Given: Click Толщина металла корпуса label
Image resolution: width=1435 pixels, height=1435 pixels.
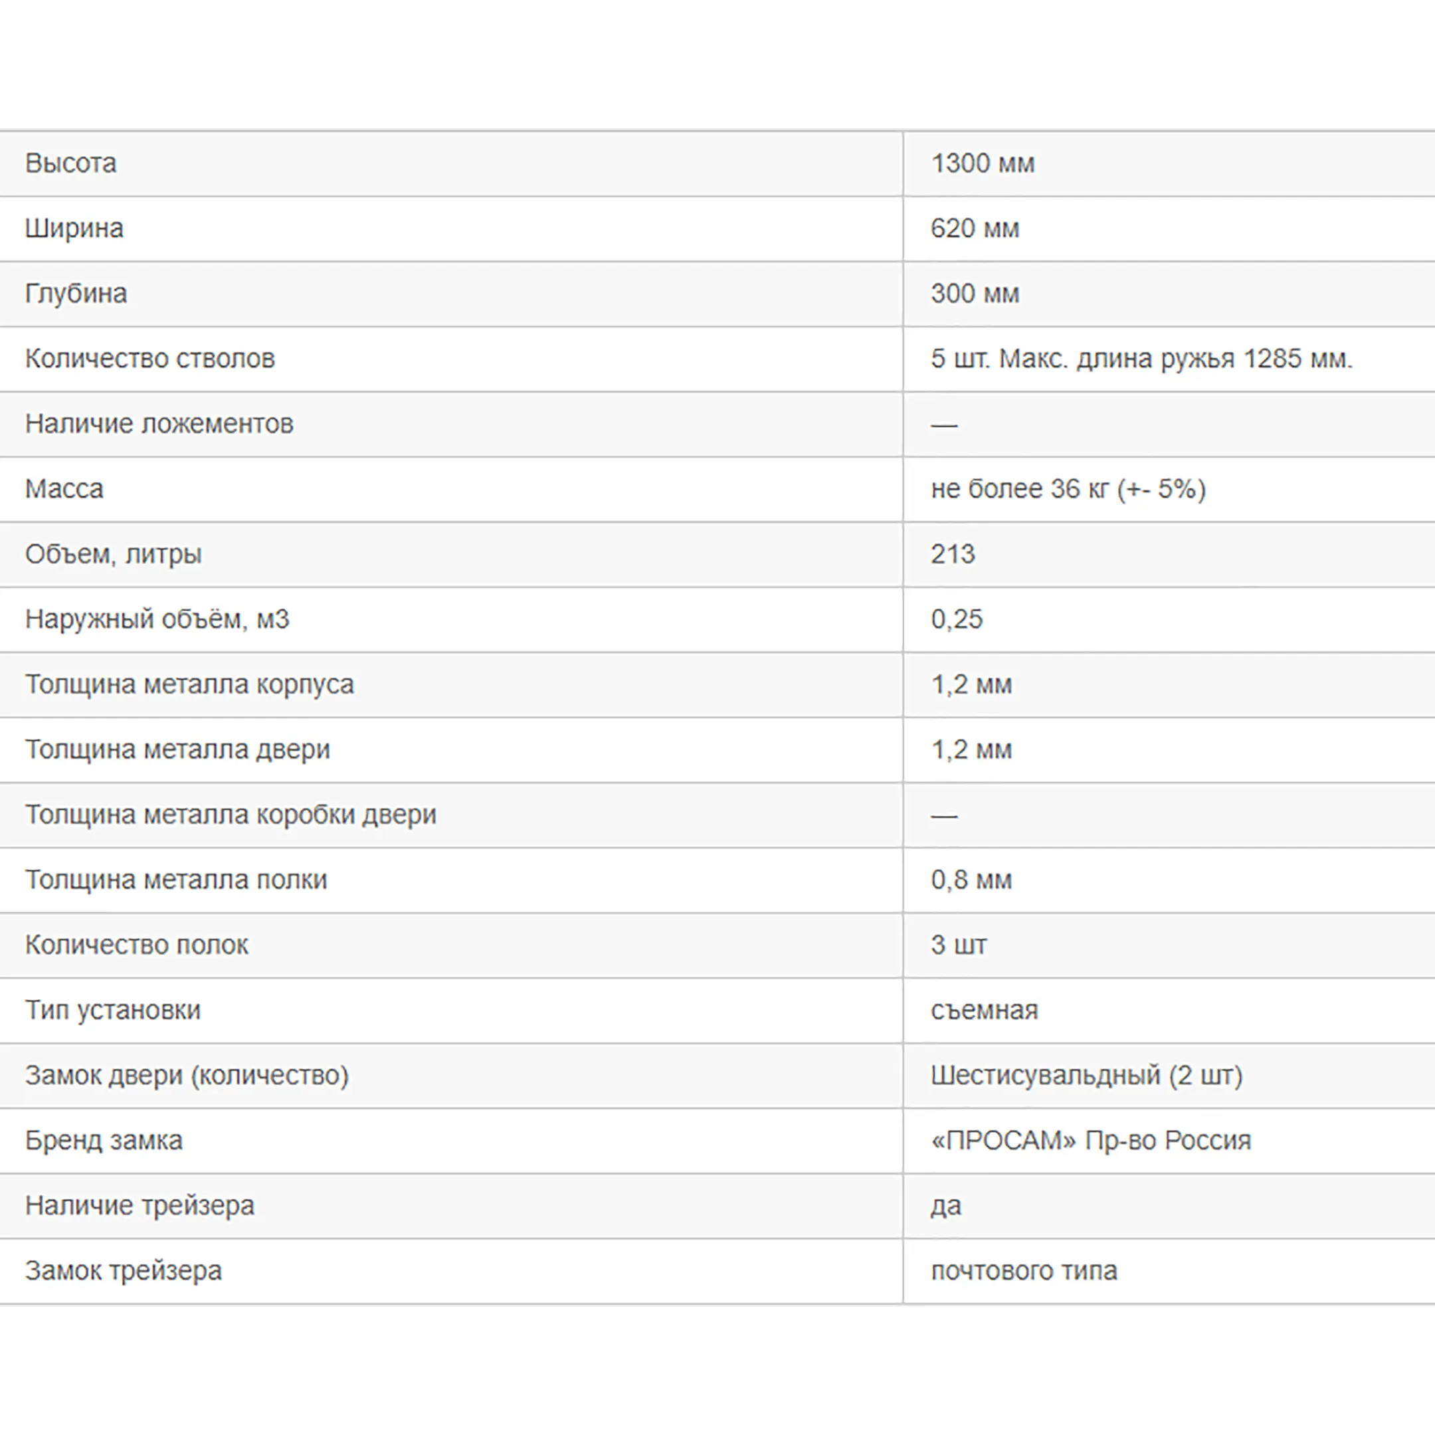Looking at the screenshot, I should click(x=189, y=684).
